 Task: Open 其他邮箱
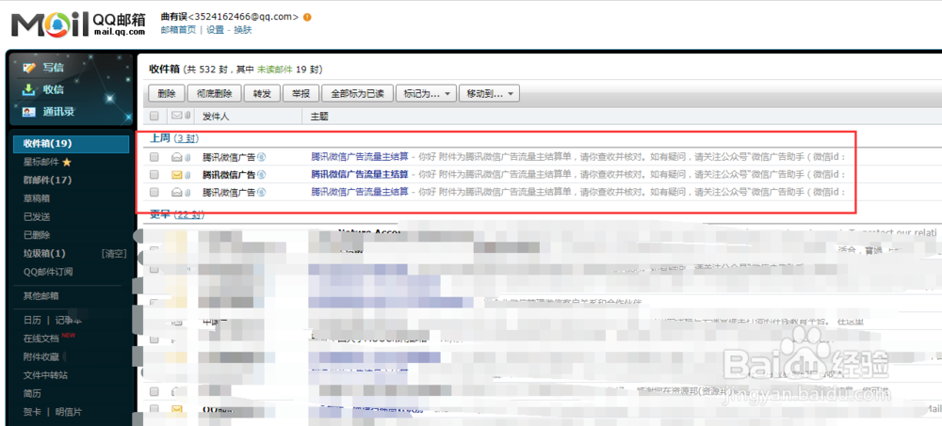click(41, 296)
